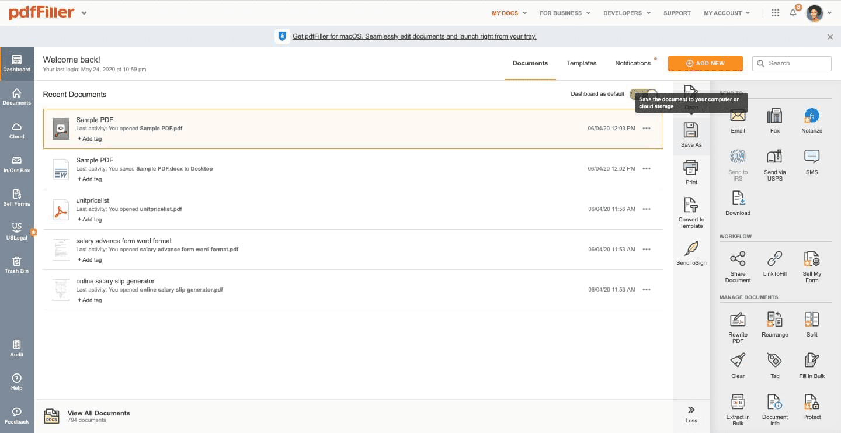
Task: Open the Cloud sidebar section
Action: coord(16,131)
